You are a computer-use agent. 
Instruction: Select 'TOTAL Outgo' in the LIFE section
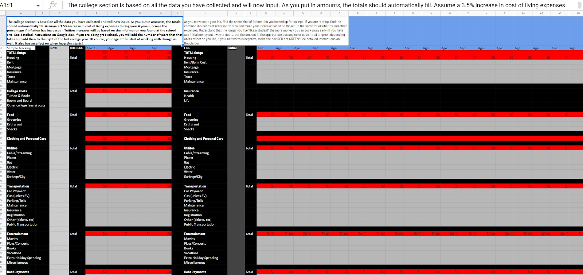(193, 53)
